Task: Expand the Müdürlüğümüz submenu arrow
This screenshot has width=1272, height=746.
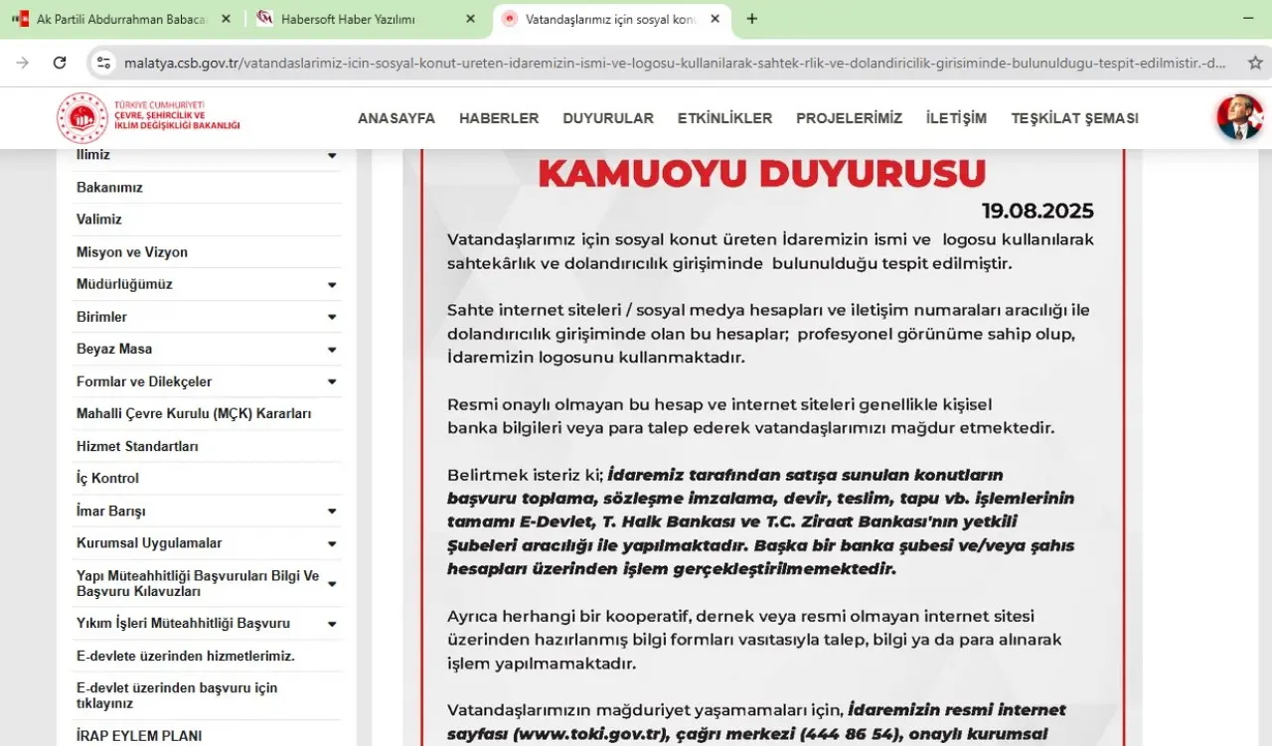Action: tap(332, 285)
